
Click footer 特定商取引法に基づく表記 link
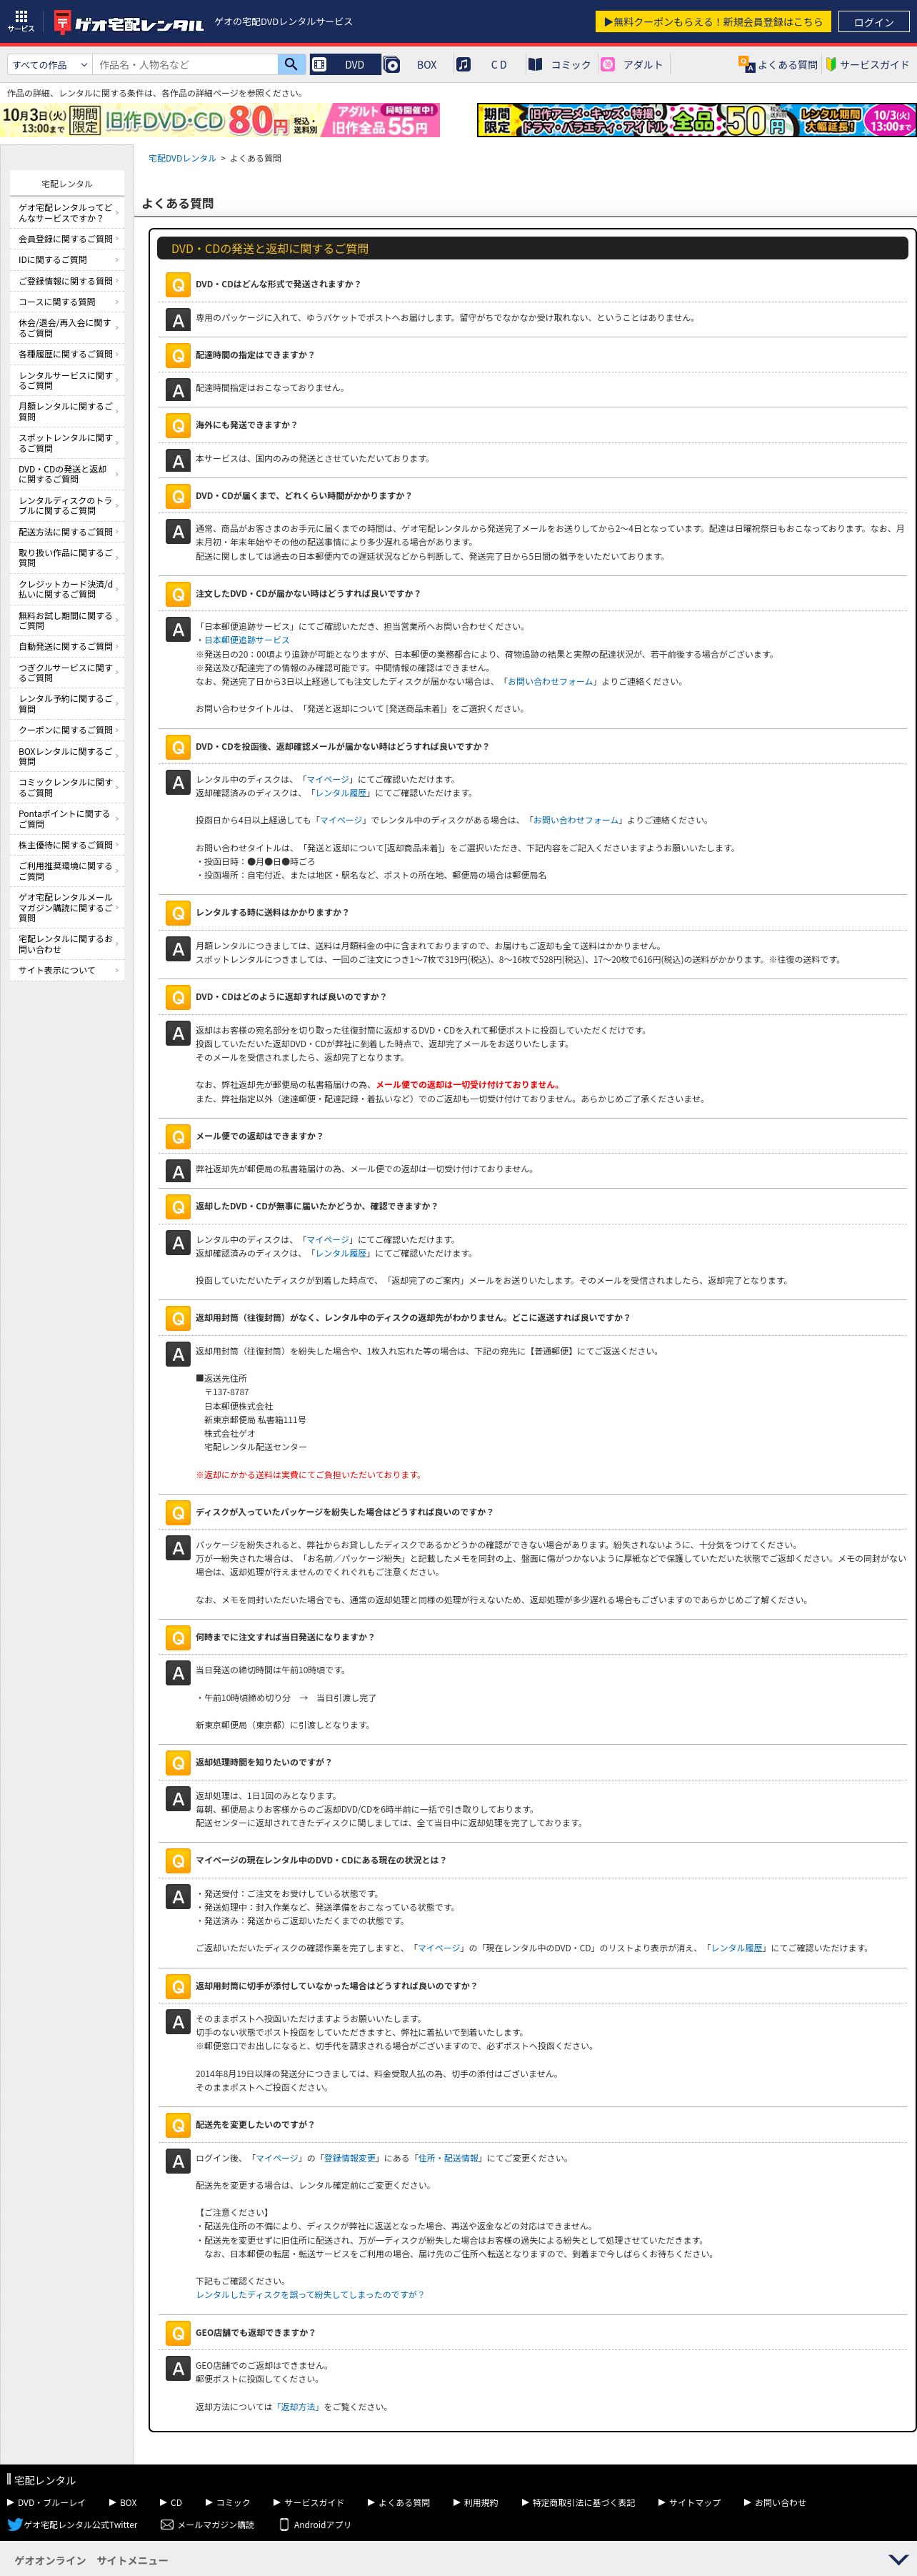583,2502
